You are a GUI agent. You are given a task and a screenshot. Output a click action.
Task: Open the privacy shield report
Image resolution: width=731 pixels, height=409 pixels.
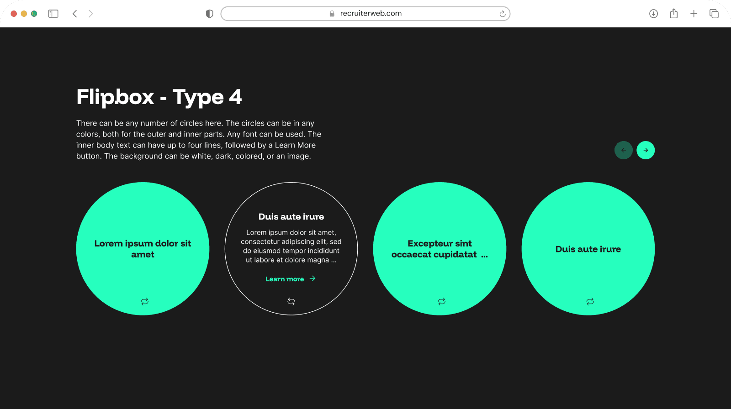pos(210,14)
